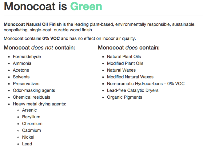Select the "Organic Pigments" list item
Image resolution: width=203 pixels, height=150 pixels.
coord(125,97)
